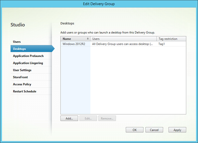
Task: Sort by Users column header
Action: point(123,39)
